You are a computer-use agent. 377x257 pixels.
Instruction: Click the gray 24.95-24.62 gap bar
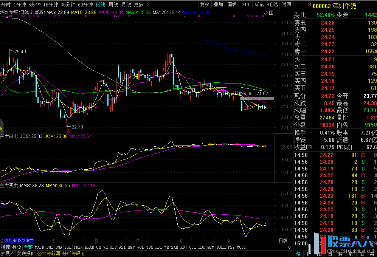click(257, 98)
